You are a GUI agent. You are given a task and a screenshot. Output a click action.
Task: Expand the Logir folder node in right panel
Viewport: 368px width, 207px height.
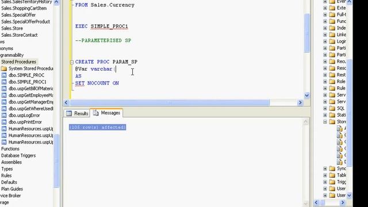click(x=325, y=41)
